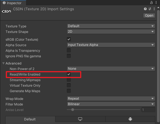
Task: Select the CSDN texture thumbnail icon
Action: click(6, 11)
